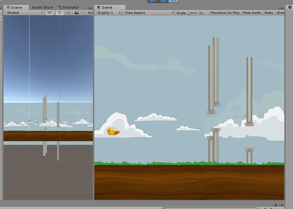
Task: Open the Free Aspect dropdown
Action: coord(149,13)
